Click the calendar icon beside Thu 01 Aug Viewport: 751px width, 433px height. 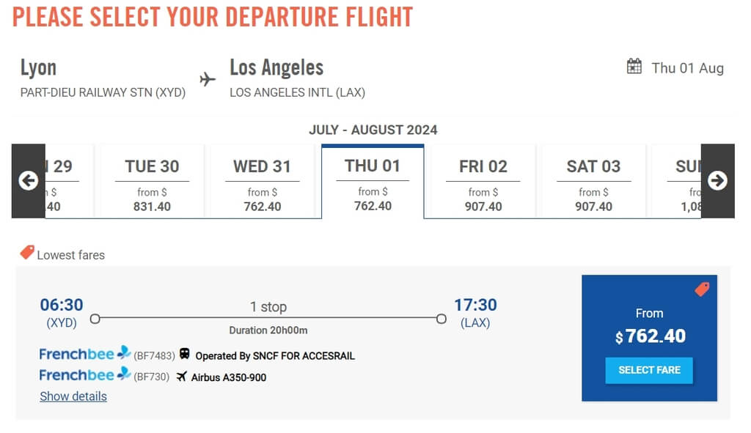pyautogui.click(x=634, y=67)
